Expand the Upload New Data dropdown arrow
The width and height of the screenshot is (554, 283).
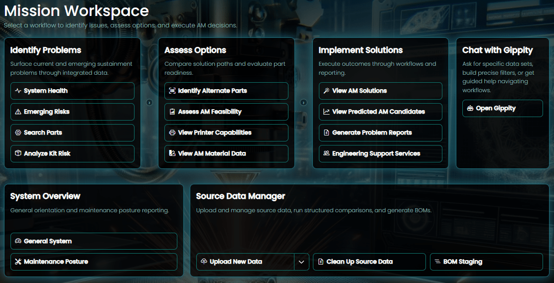click(x=301, y=262)
